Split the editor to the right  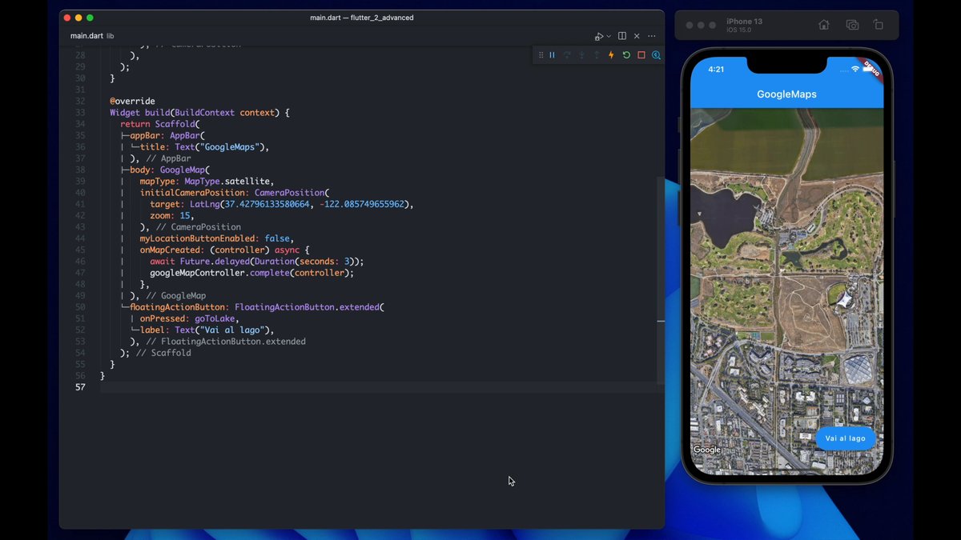tap(622, 36)
